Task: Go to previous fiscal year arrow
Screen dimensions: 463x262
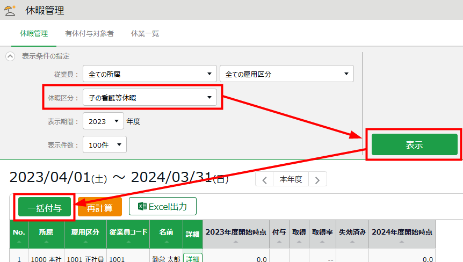Action: point(264,180)
